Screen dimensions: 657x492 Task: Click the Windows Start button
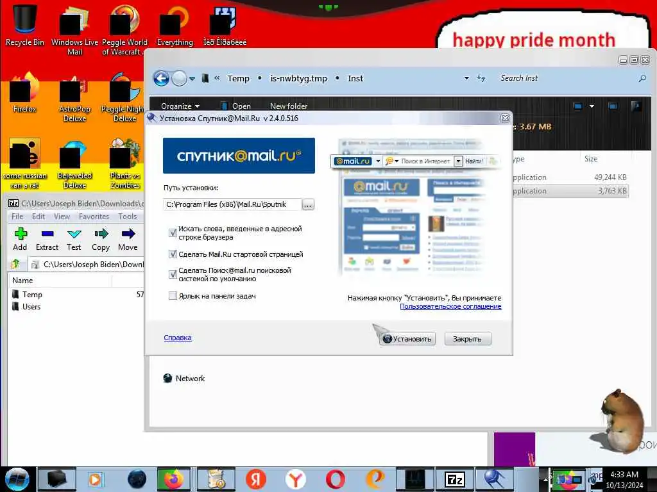17,479
